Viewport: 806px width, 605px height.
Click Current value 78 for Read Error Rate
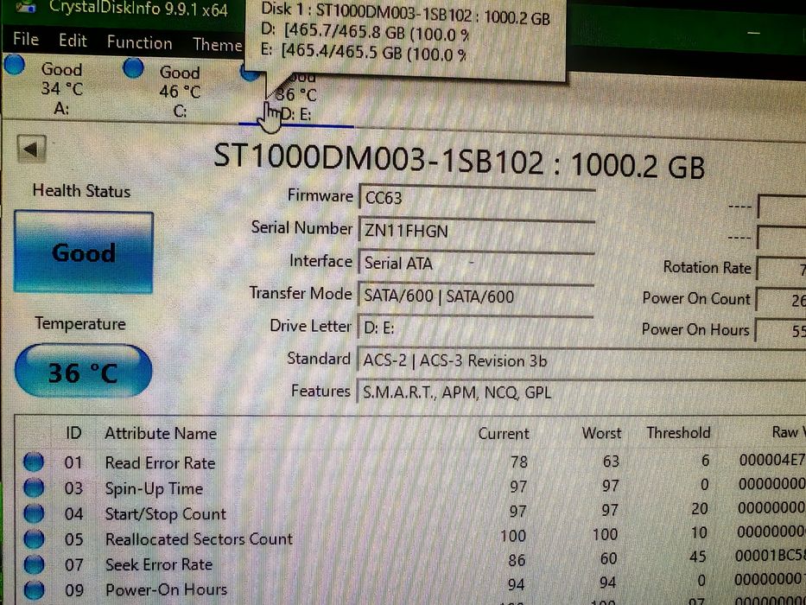tap(518, 462)
